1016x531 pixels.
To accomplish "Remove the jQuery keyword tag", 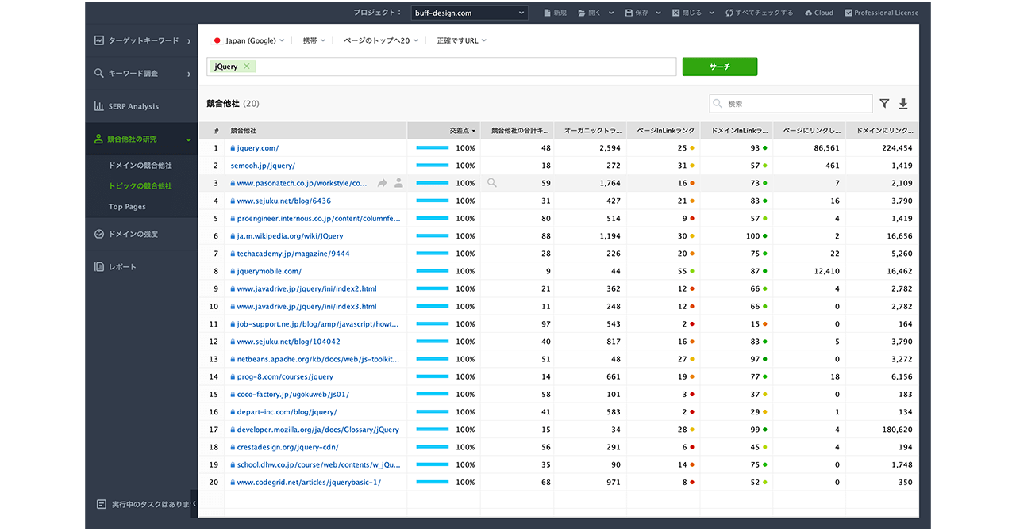I will click(247, 67).
